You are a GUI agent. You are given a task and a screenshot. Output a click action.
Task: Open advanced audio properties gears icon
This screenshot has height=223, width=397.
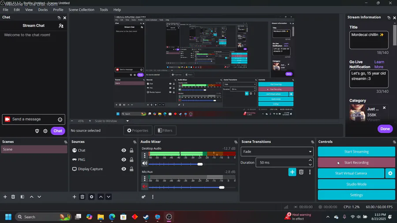coord(143,197)
